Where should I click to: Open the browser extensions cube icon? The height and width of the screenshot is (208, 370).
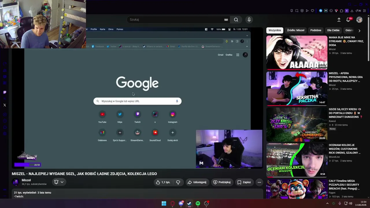click(341, 11)
